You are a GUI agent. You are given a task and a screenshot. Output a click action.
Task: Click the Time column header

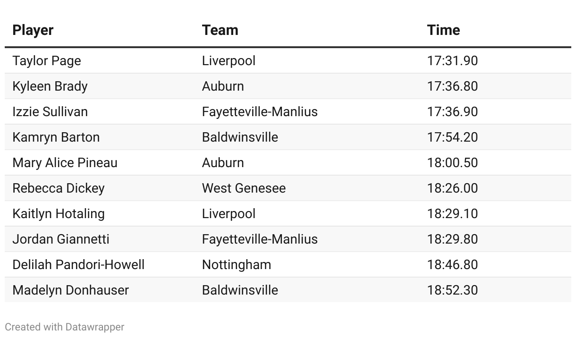443,30
